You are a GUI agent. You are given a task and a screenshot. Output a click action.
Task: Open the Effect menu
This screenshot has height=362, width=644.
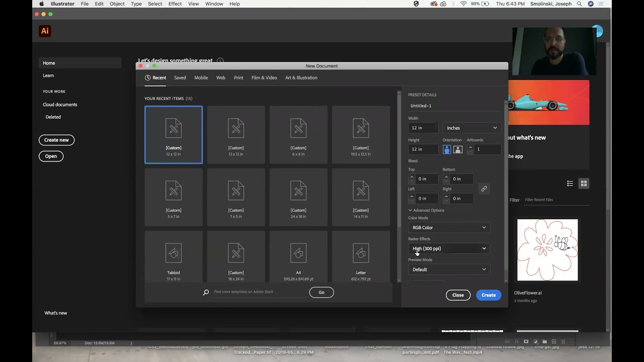pyautogui.click(x=175, y=4)
